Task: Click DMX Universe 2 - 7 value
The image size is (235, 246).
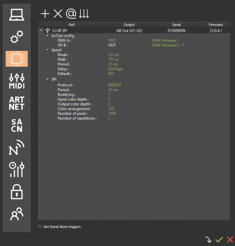Action: (168, 45)
